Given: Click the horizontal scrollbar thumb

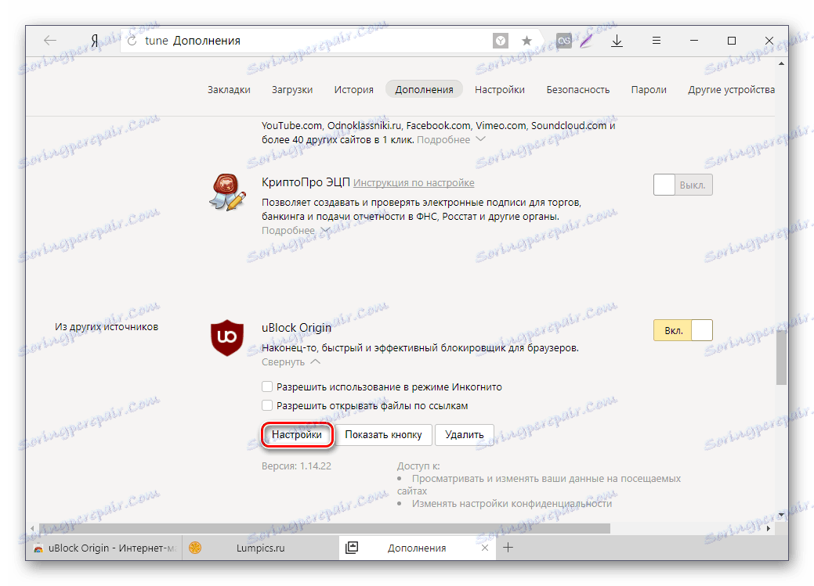Looking at the screenshot, I should 324,528.
